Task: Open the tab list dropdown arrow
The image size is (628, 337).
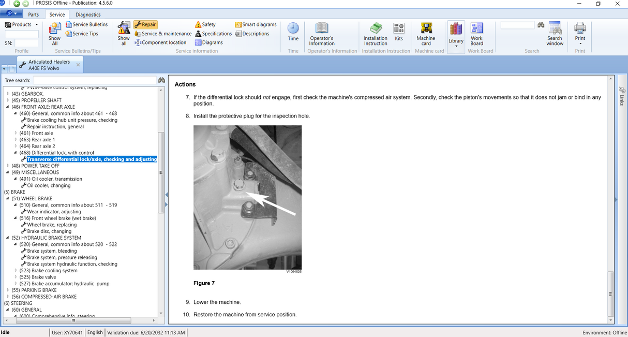Action: 4,69
